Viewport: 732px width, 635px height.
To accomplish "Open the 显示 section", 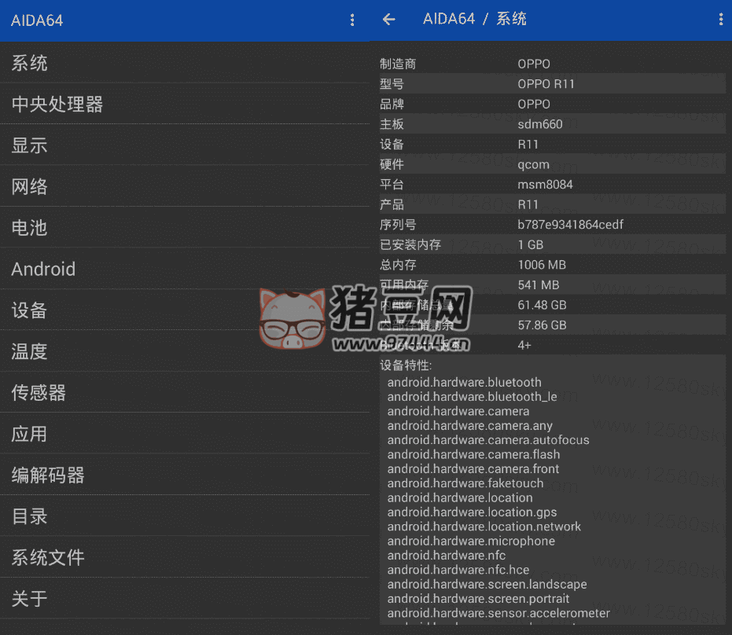I will click(x=184, y=145).
